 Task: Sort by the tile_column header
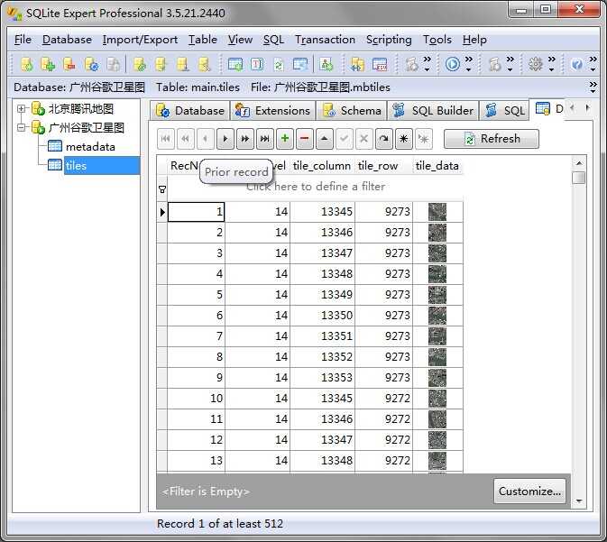(x=322, y=166)
